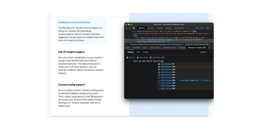Switch to the CSS sub-tab
This screenshot has height=130, width=261.
click(138, 52)
